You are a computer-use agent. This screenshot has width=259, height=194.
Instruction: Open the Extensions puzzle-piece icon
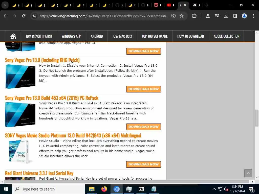[x=195, y=16]
